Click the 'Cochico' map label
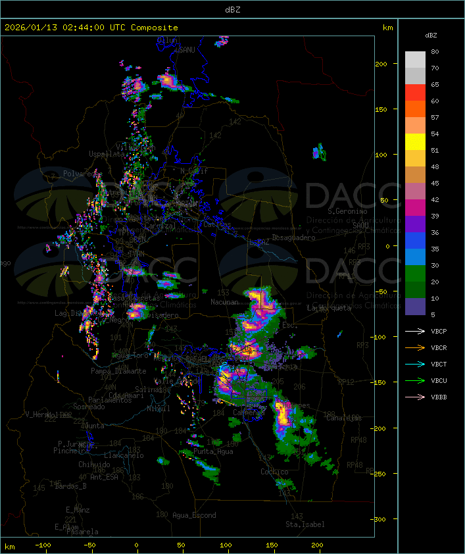Image resolution: width=465 pixels, height=554 pixels. 274,472
